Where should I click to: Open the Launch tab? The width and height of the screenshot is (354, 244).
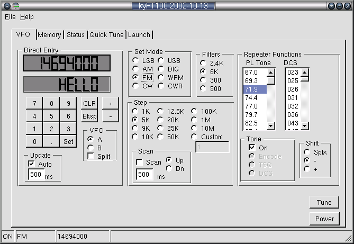(x=139, y=35)
